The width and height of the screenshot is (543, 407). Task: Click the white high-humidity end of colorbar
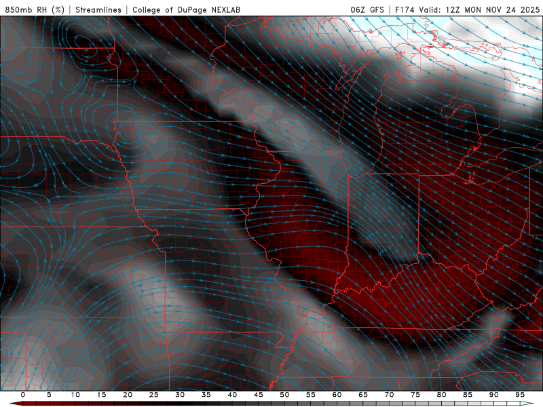[527, 404]
